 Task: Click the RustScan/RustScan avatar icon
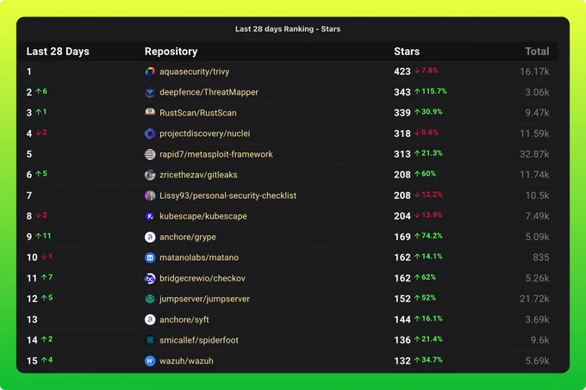[x=150, y=113]
